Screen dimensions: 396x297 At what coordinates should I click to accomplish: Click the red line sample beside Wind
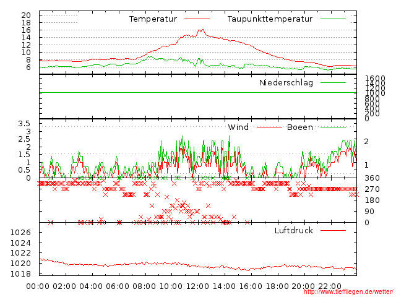[x=269, y=127]
